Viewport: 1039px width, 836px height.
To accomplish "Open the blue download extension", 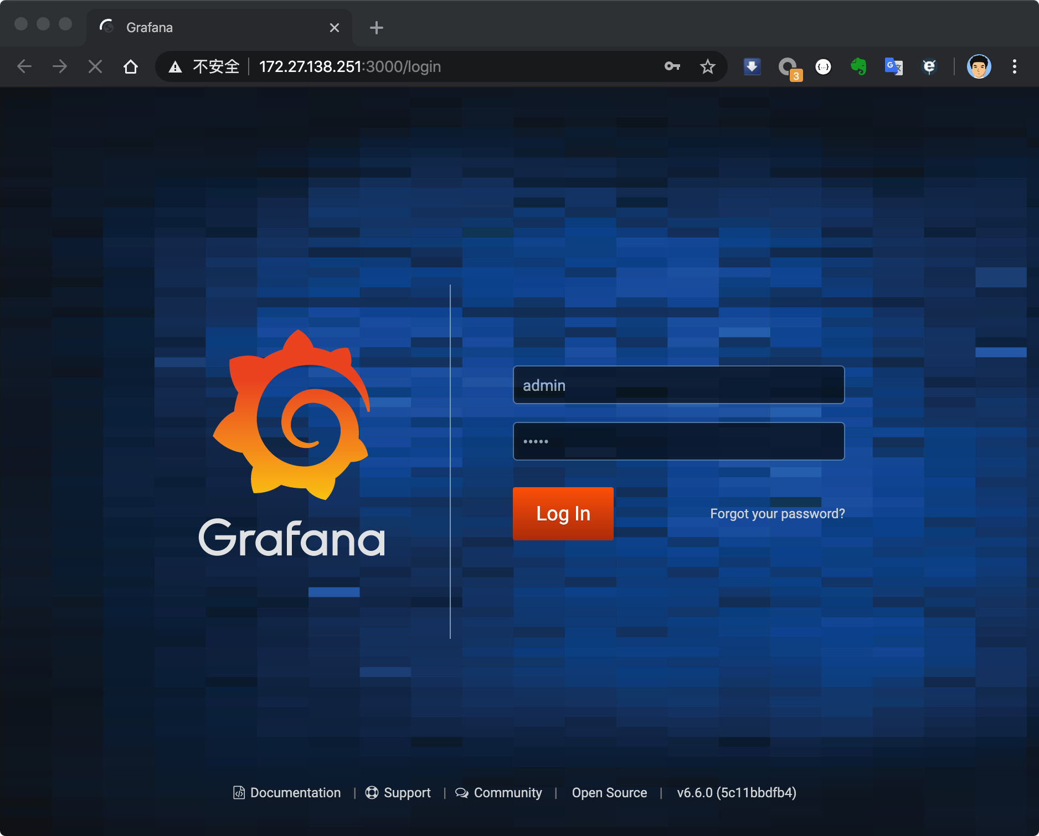I will (x=752, y=67).
